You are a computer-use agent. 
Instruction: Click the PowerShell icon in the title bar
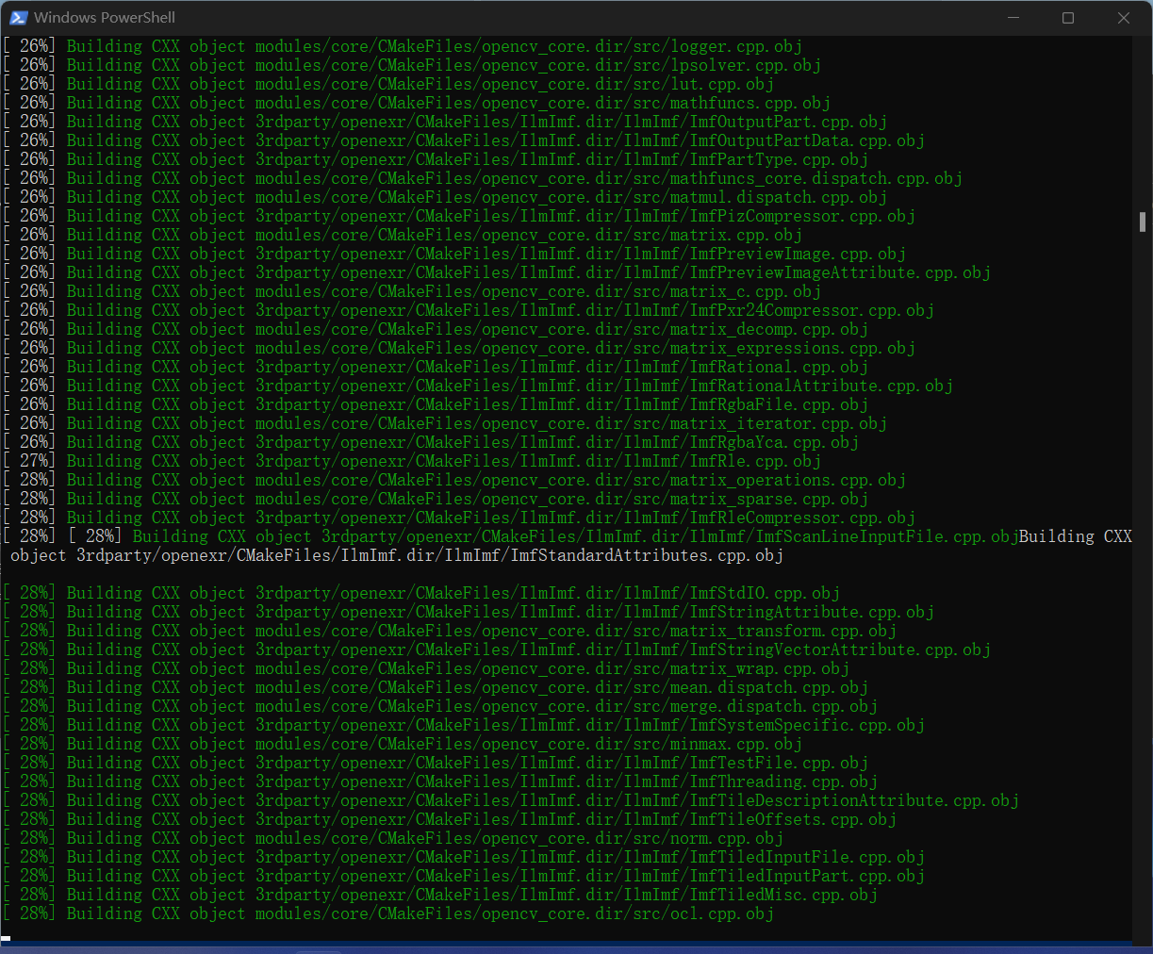coord(19,17)
